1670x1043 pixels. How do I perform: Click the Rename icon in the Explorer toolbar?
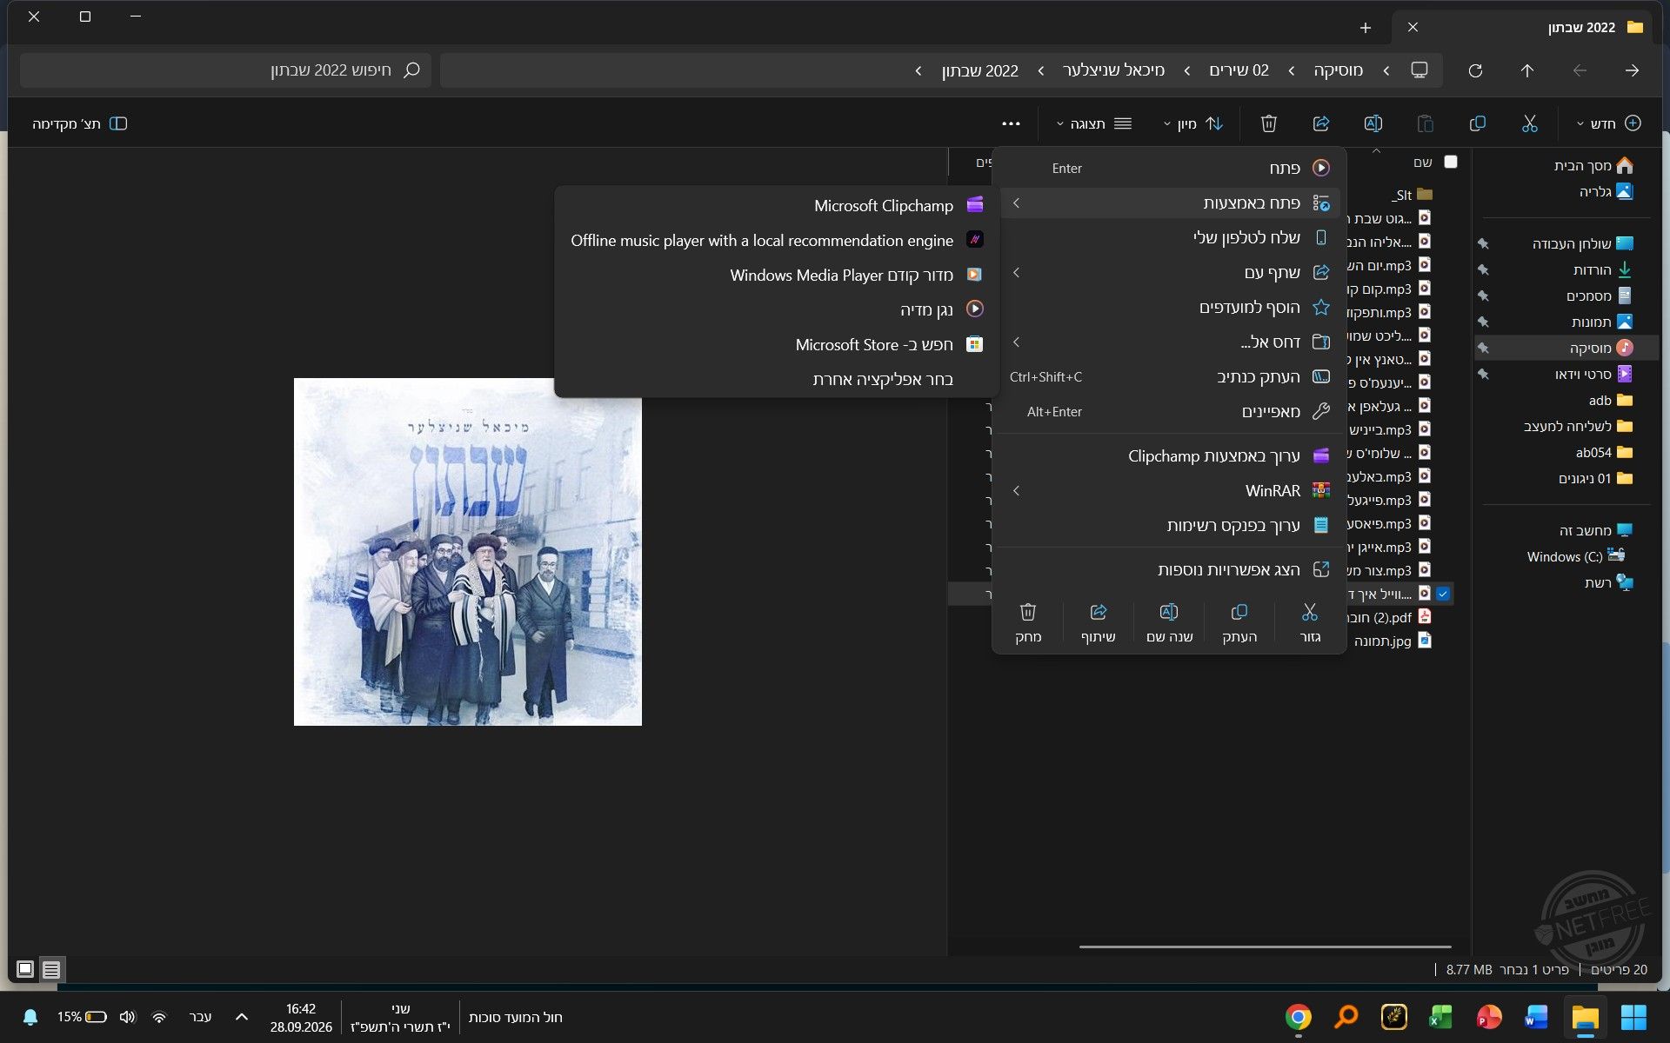pos(1373,123)
